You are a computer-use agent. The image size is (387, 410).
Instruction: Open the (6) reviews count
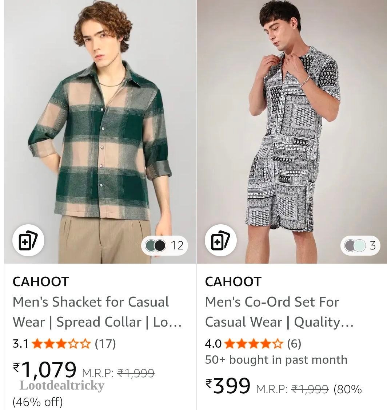coord(294,344)
